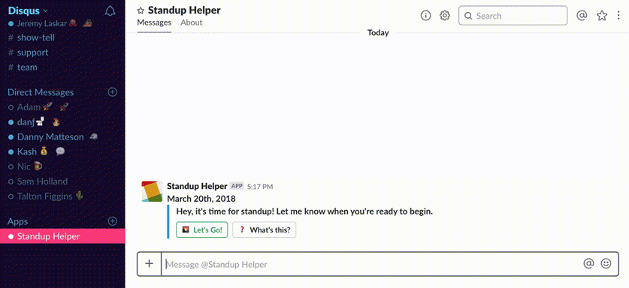
Task: Add a new direct message
Action: (113, 92)
